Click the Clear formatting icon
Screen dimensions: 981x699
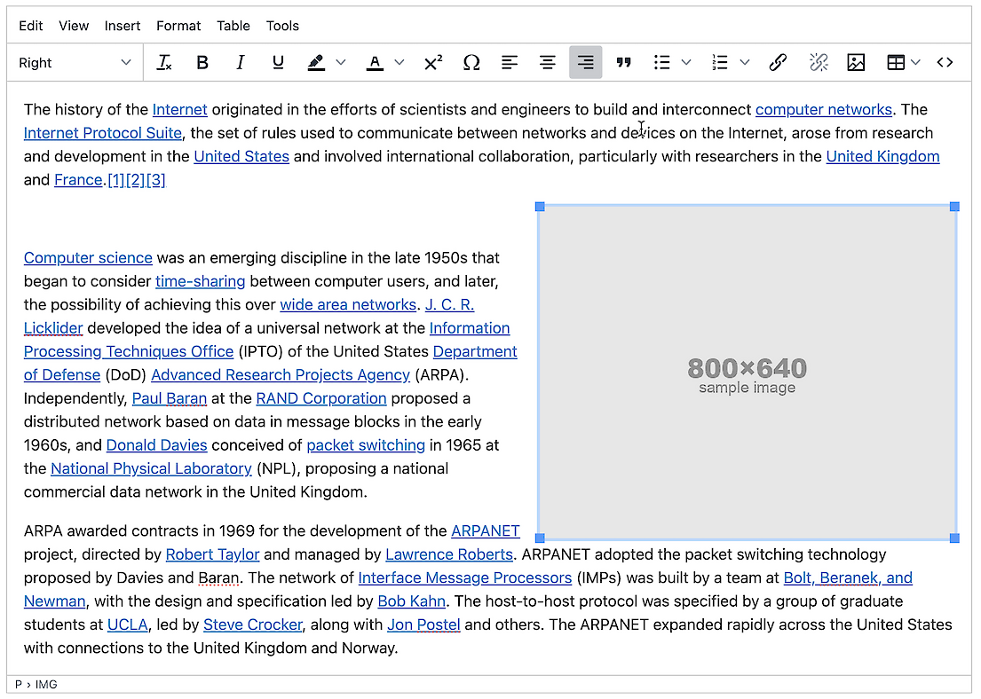tap(163, 63)
